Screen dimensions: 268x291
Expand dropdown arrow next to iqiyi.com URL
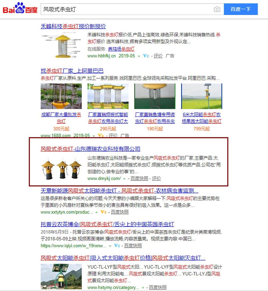(110, 246)
